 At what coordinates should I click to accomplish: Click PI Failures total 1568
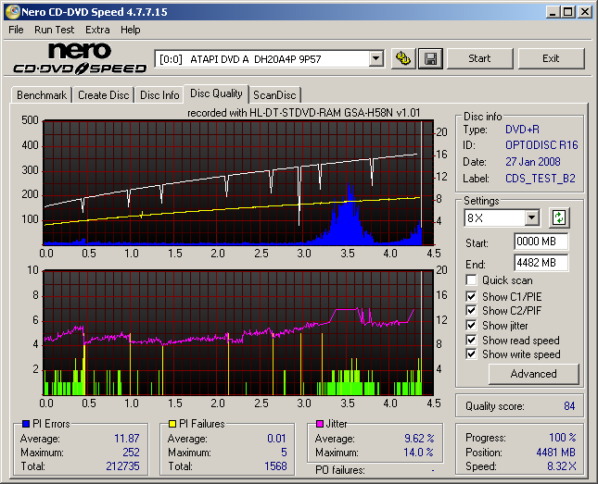(x=275, y=466)
